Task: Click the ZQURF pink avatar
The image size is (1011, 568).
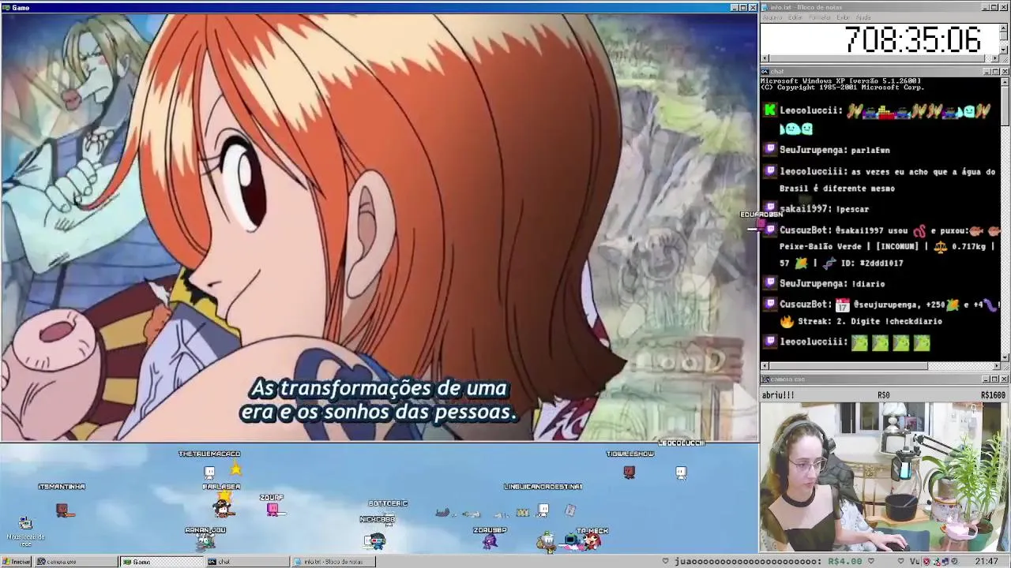Action: [272, 510]
